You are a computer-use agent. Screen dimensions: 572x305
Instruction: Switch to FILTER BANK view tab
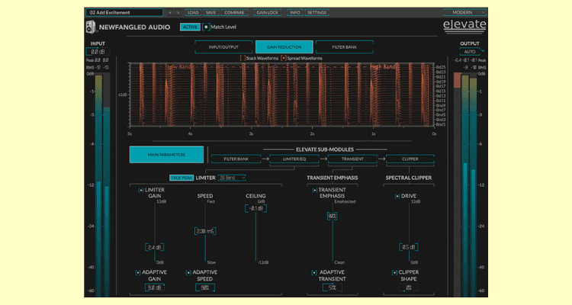point(345,47)
